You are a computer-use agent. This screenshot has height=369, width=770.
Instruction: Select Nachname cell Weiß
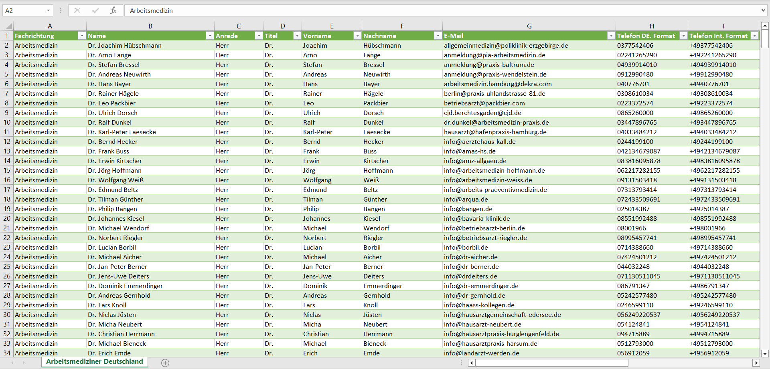[x=402, y=180]
